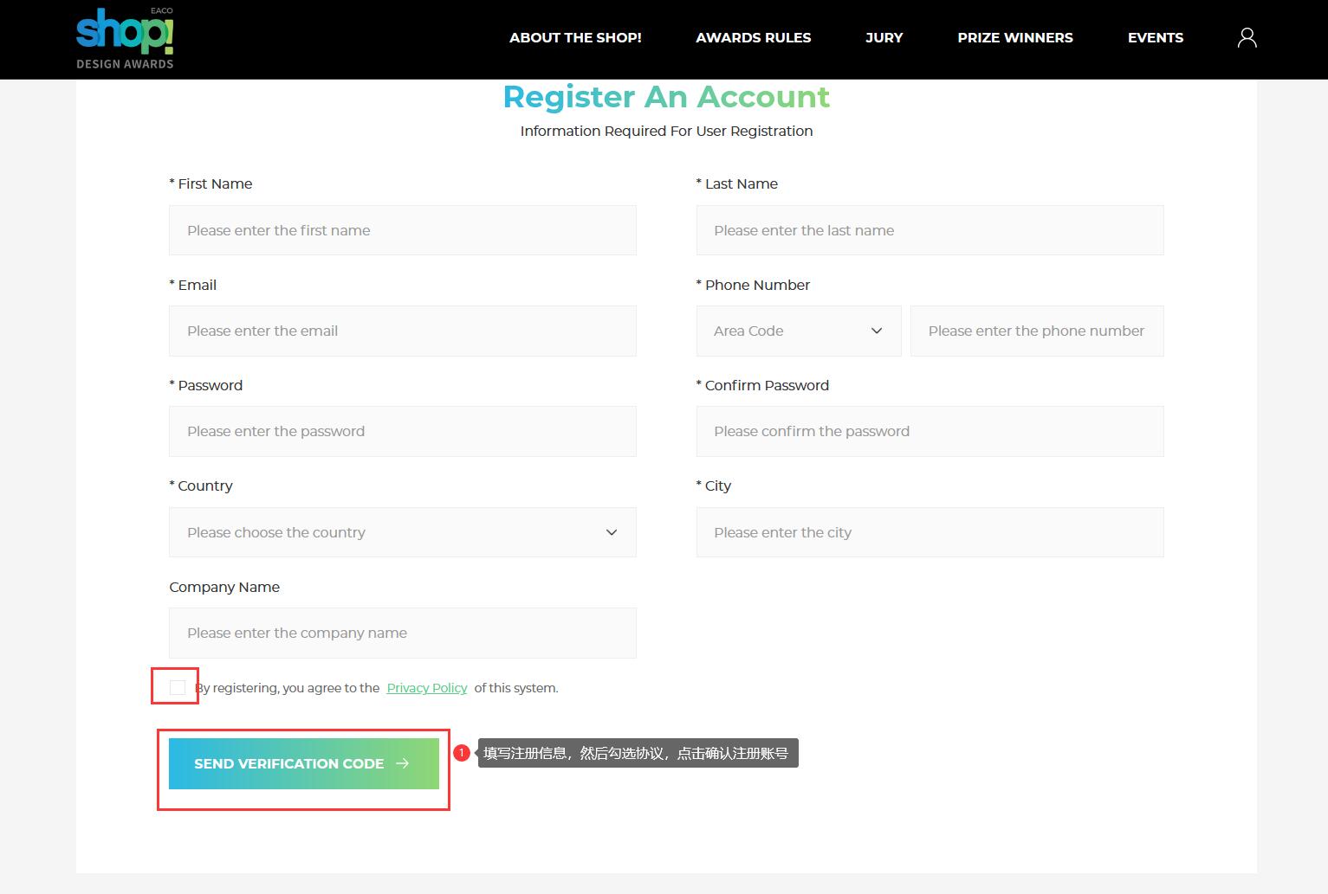The height and width of the screenshot is (894, 1328).
Task: Click the user account profile icon
Action: (1247, 37)
